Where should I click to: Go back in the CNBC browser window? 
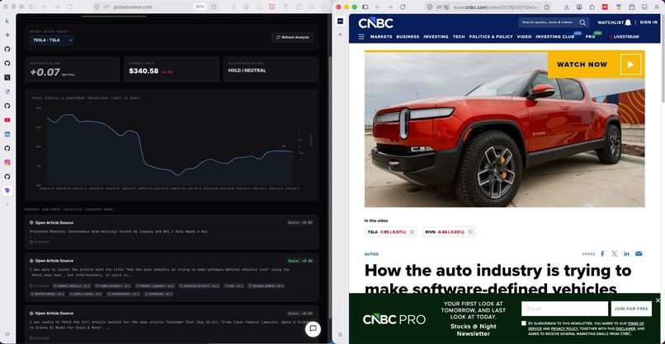(377, 7)
